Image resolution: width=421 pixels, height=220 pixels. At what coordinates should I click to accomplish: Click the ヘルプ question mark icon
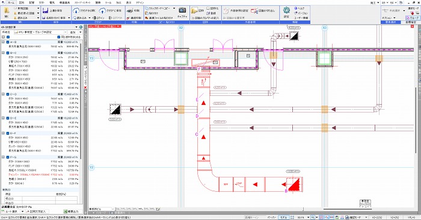pyautogui.click(x=296, y=8)
